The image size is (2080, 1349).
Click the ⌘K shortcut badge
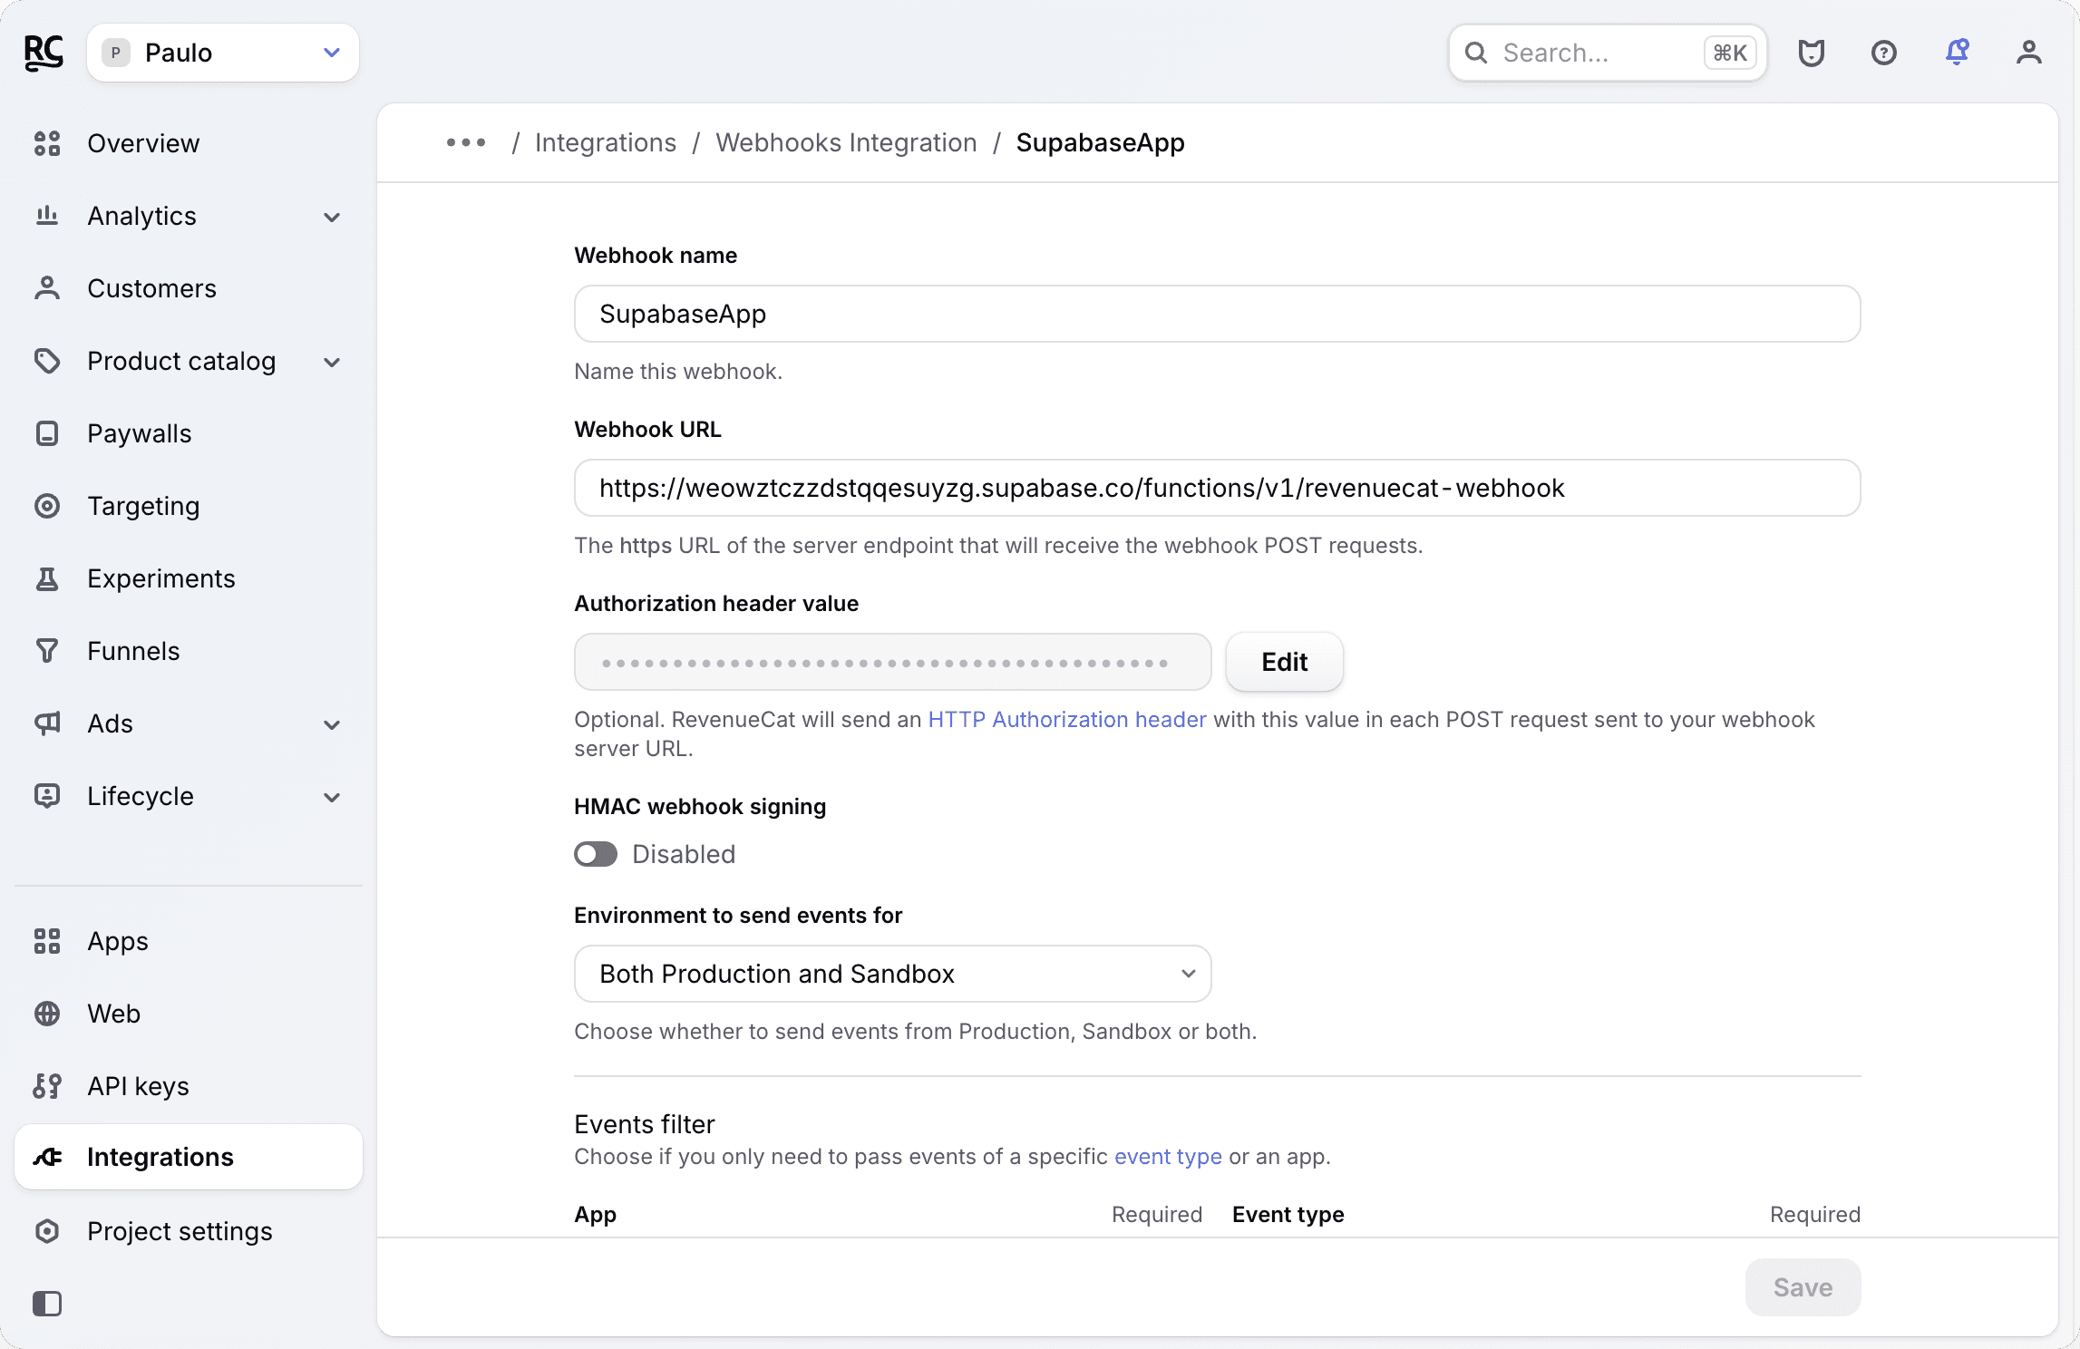[x=1729, y=53]
